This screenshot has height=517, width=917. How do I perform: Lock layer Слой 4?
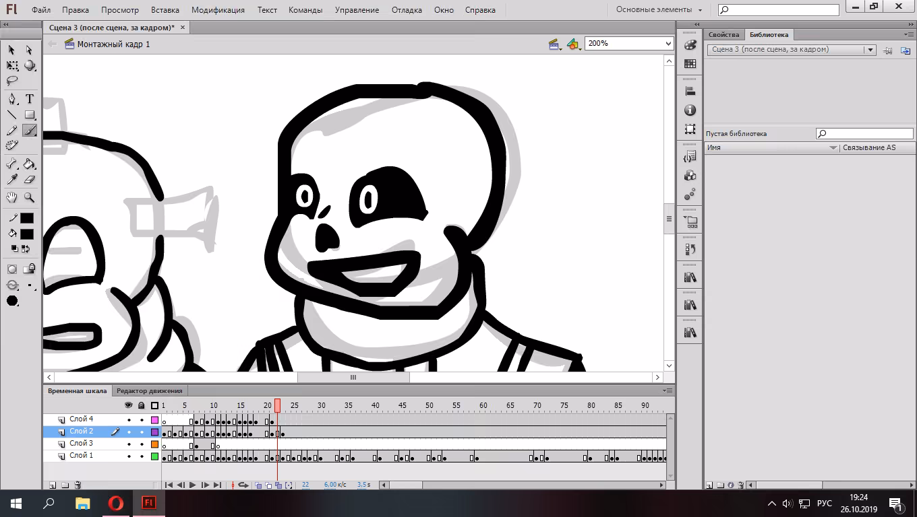[x=142, y=420]
